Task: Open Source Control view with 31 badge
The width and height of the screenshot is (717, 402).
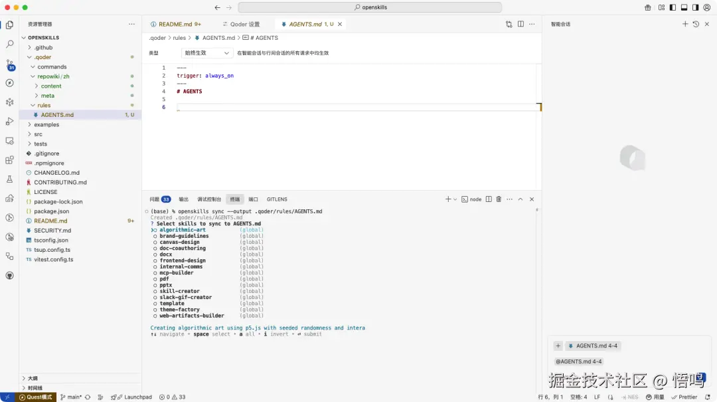Action: (9, 64)
